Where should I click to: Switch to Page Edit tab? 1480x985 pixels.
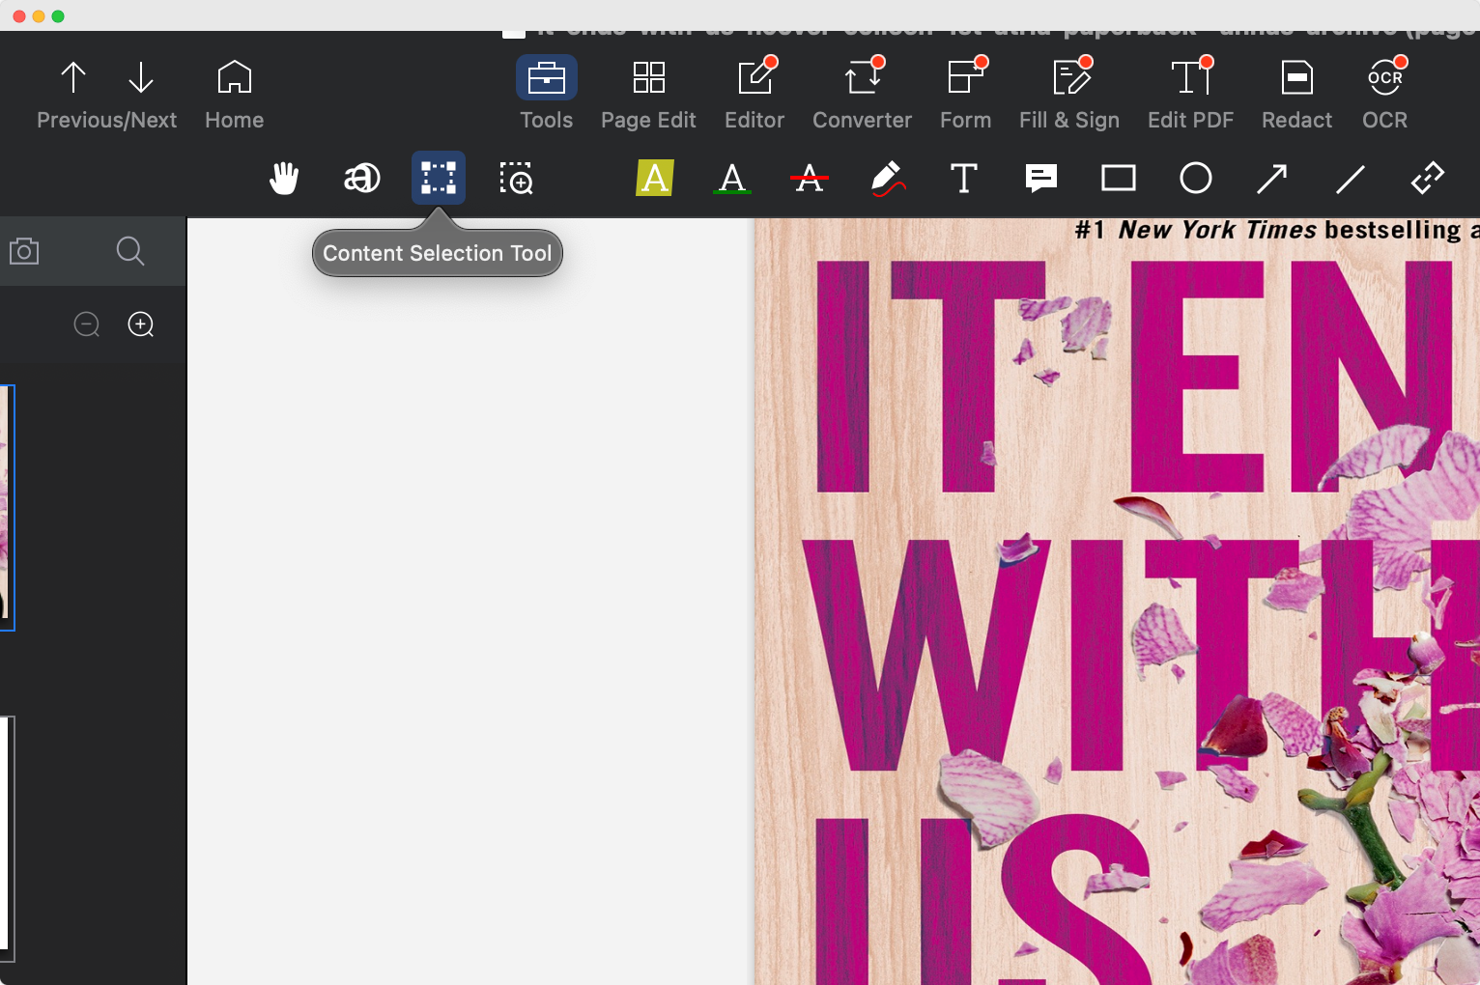coord(648,94)
